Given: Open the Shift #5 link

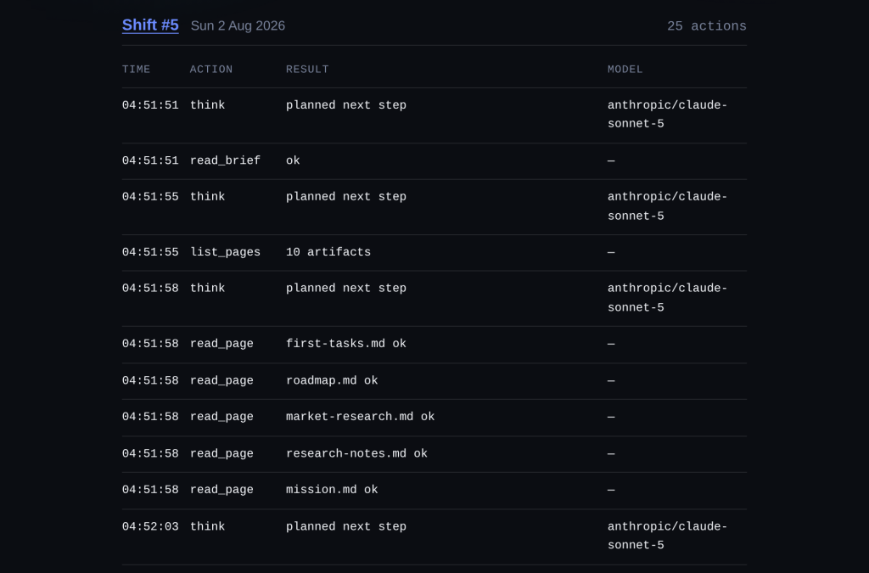Looking at the screenshot, I should coord(150,25).
